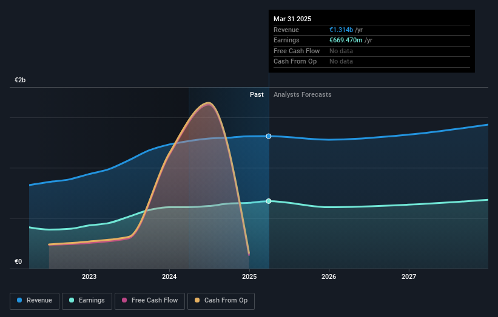The width and height of the screenshot is (498, 317).
Task: Click the 'Free Cash Flow' tooltip row label
Action: pyautogui.click(x=297, y=51)
